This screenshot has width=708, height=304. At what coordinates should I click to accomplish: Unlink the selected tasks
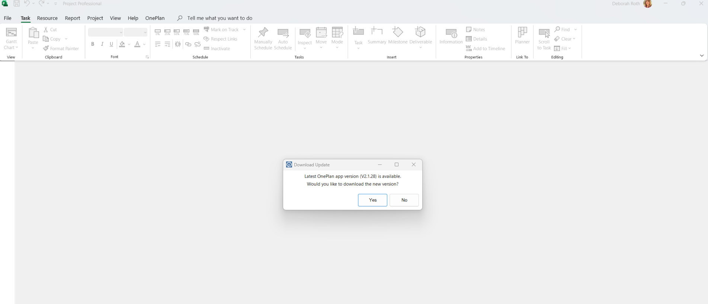point(198,44)
